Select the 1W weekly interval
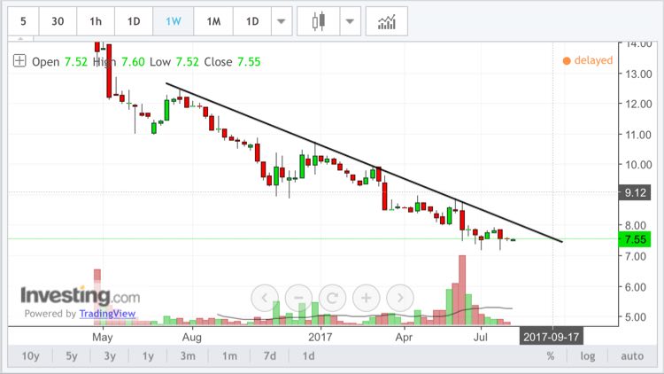 tap(174, 21)
